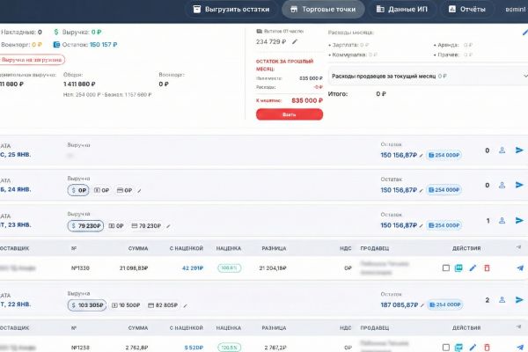Click the 10 500₽ cash revenue value
The image size is (528, 352).
126,305
